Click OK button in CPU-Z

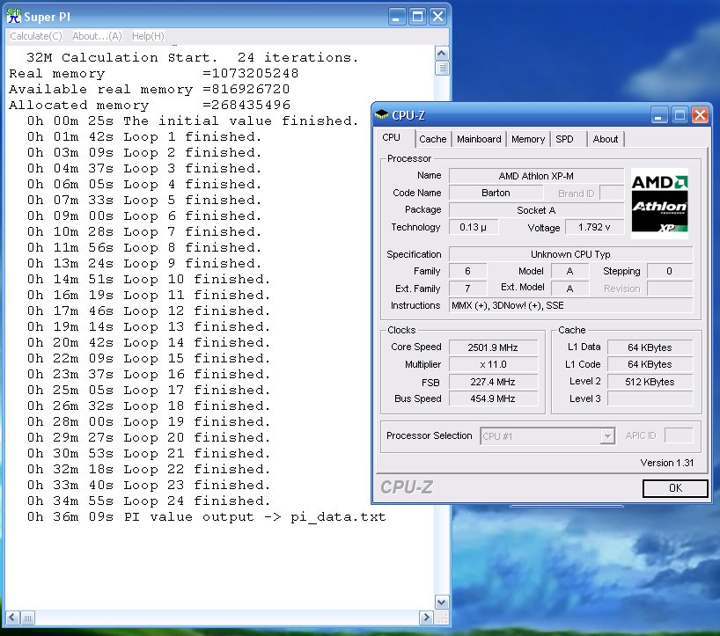675,488
